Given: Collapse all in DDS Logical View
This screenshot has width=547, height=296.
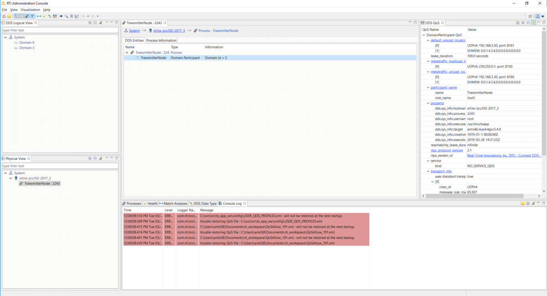Looking at the screenshot, I should 95,23.
